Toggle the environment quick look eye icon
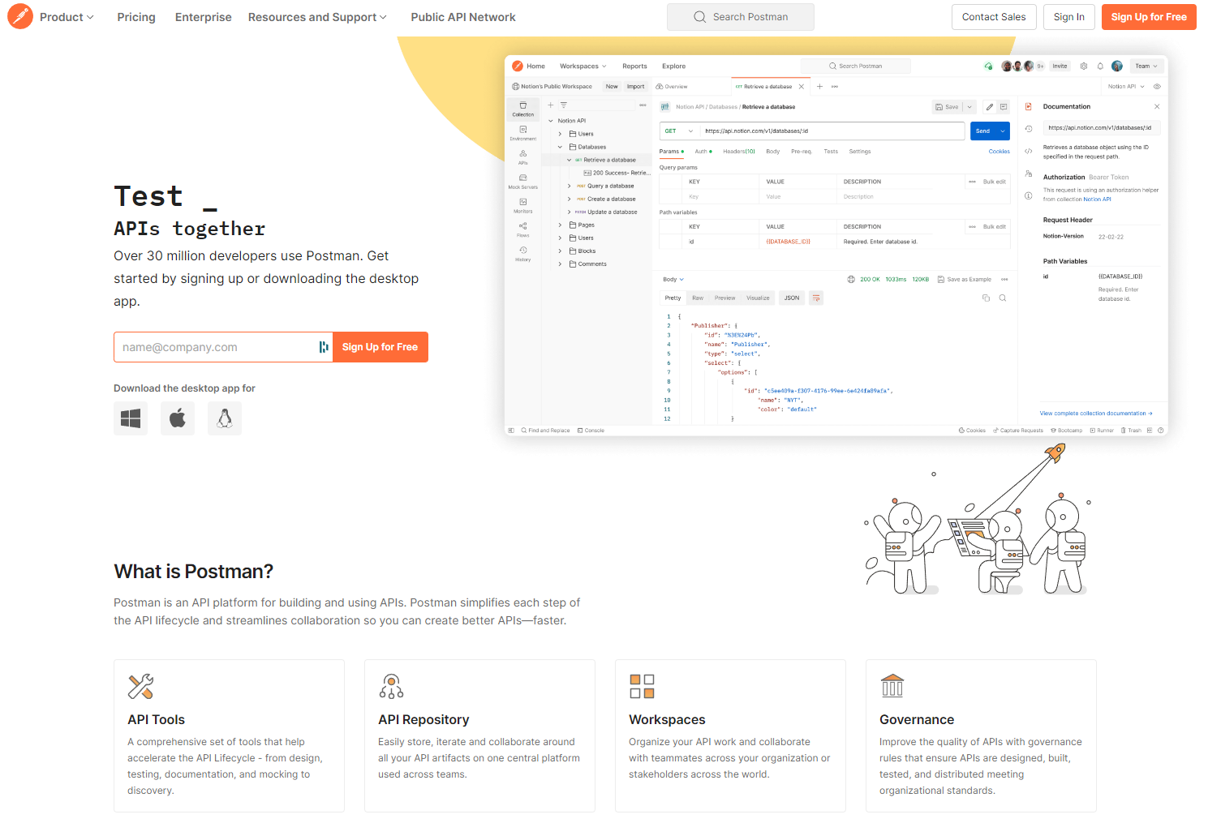The width and height of the screenshot is (1208, 836). 1157,87
